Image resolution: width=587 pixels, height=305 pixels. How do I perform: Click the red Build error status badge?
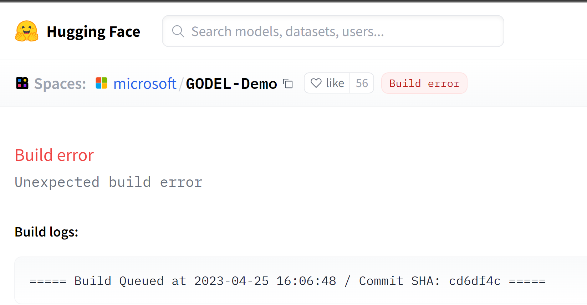(x=424, y=83)
